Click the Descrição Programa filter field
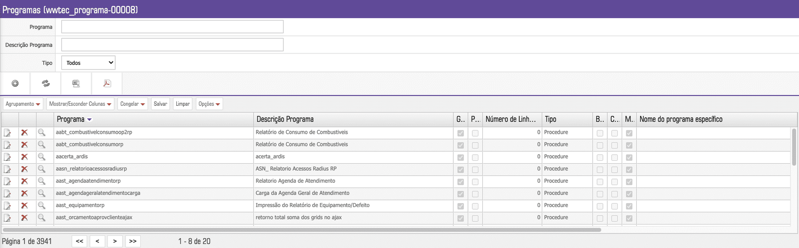This screenshot has width=799, height=248. coord(172,45)
